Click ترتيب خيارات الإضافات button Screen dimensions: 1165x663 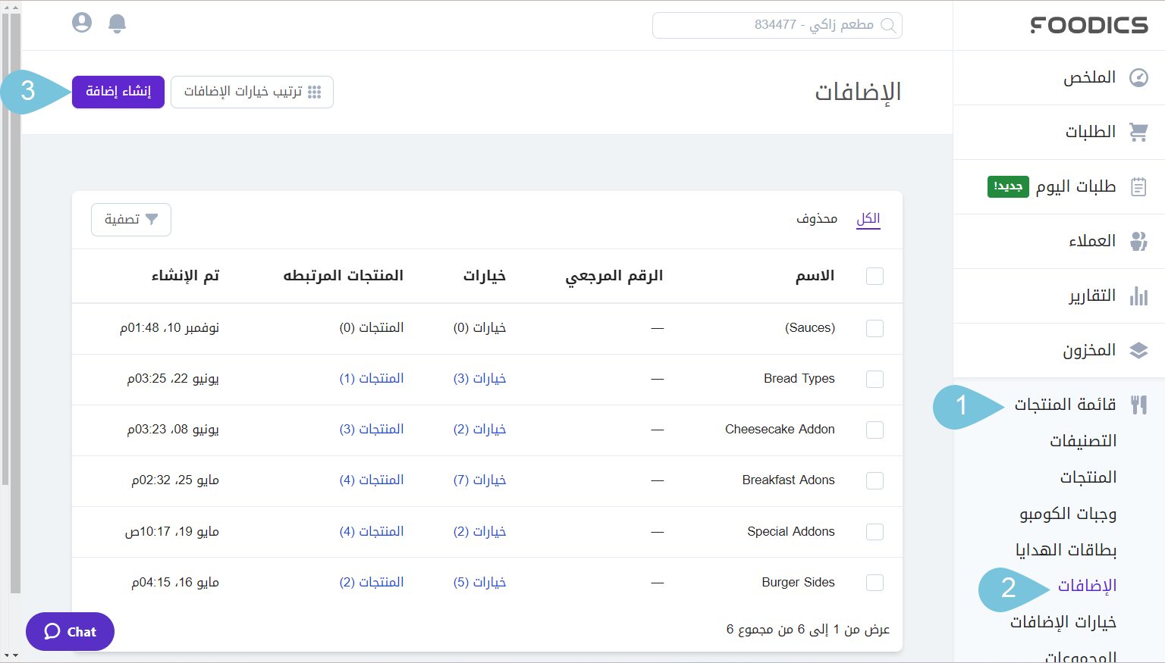click(252, 92)
